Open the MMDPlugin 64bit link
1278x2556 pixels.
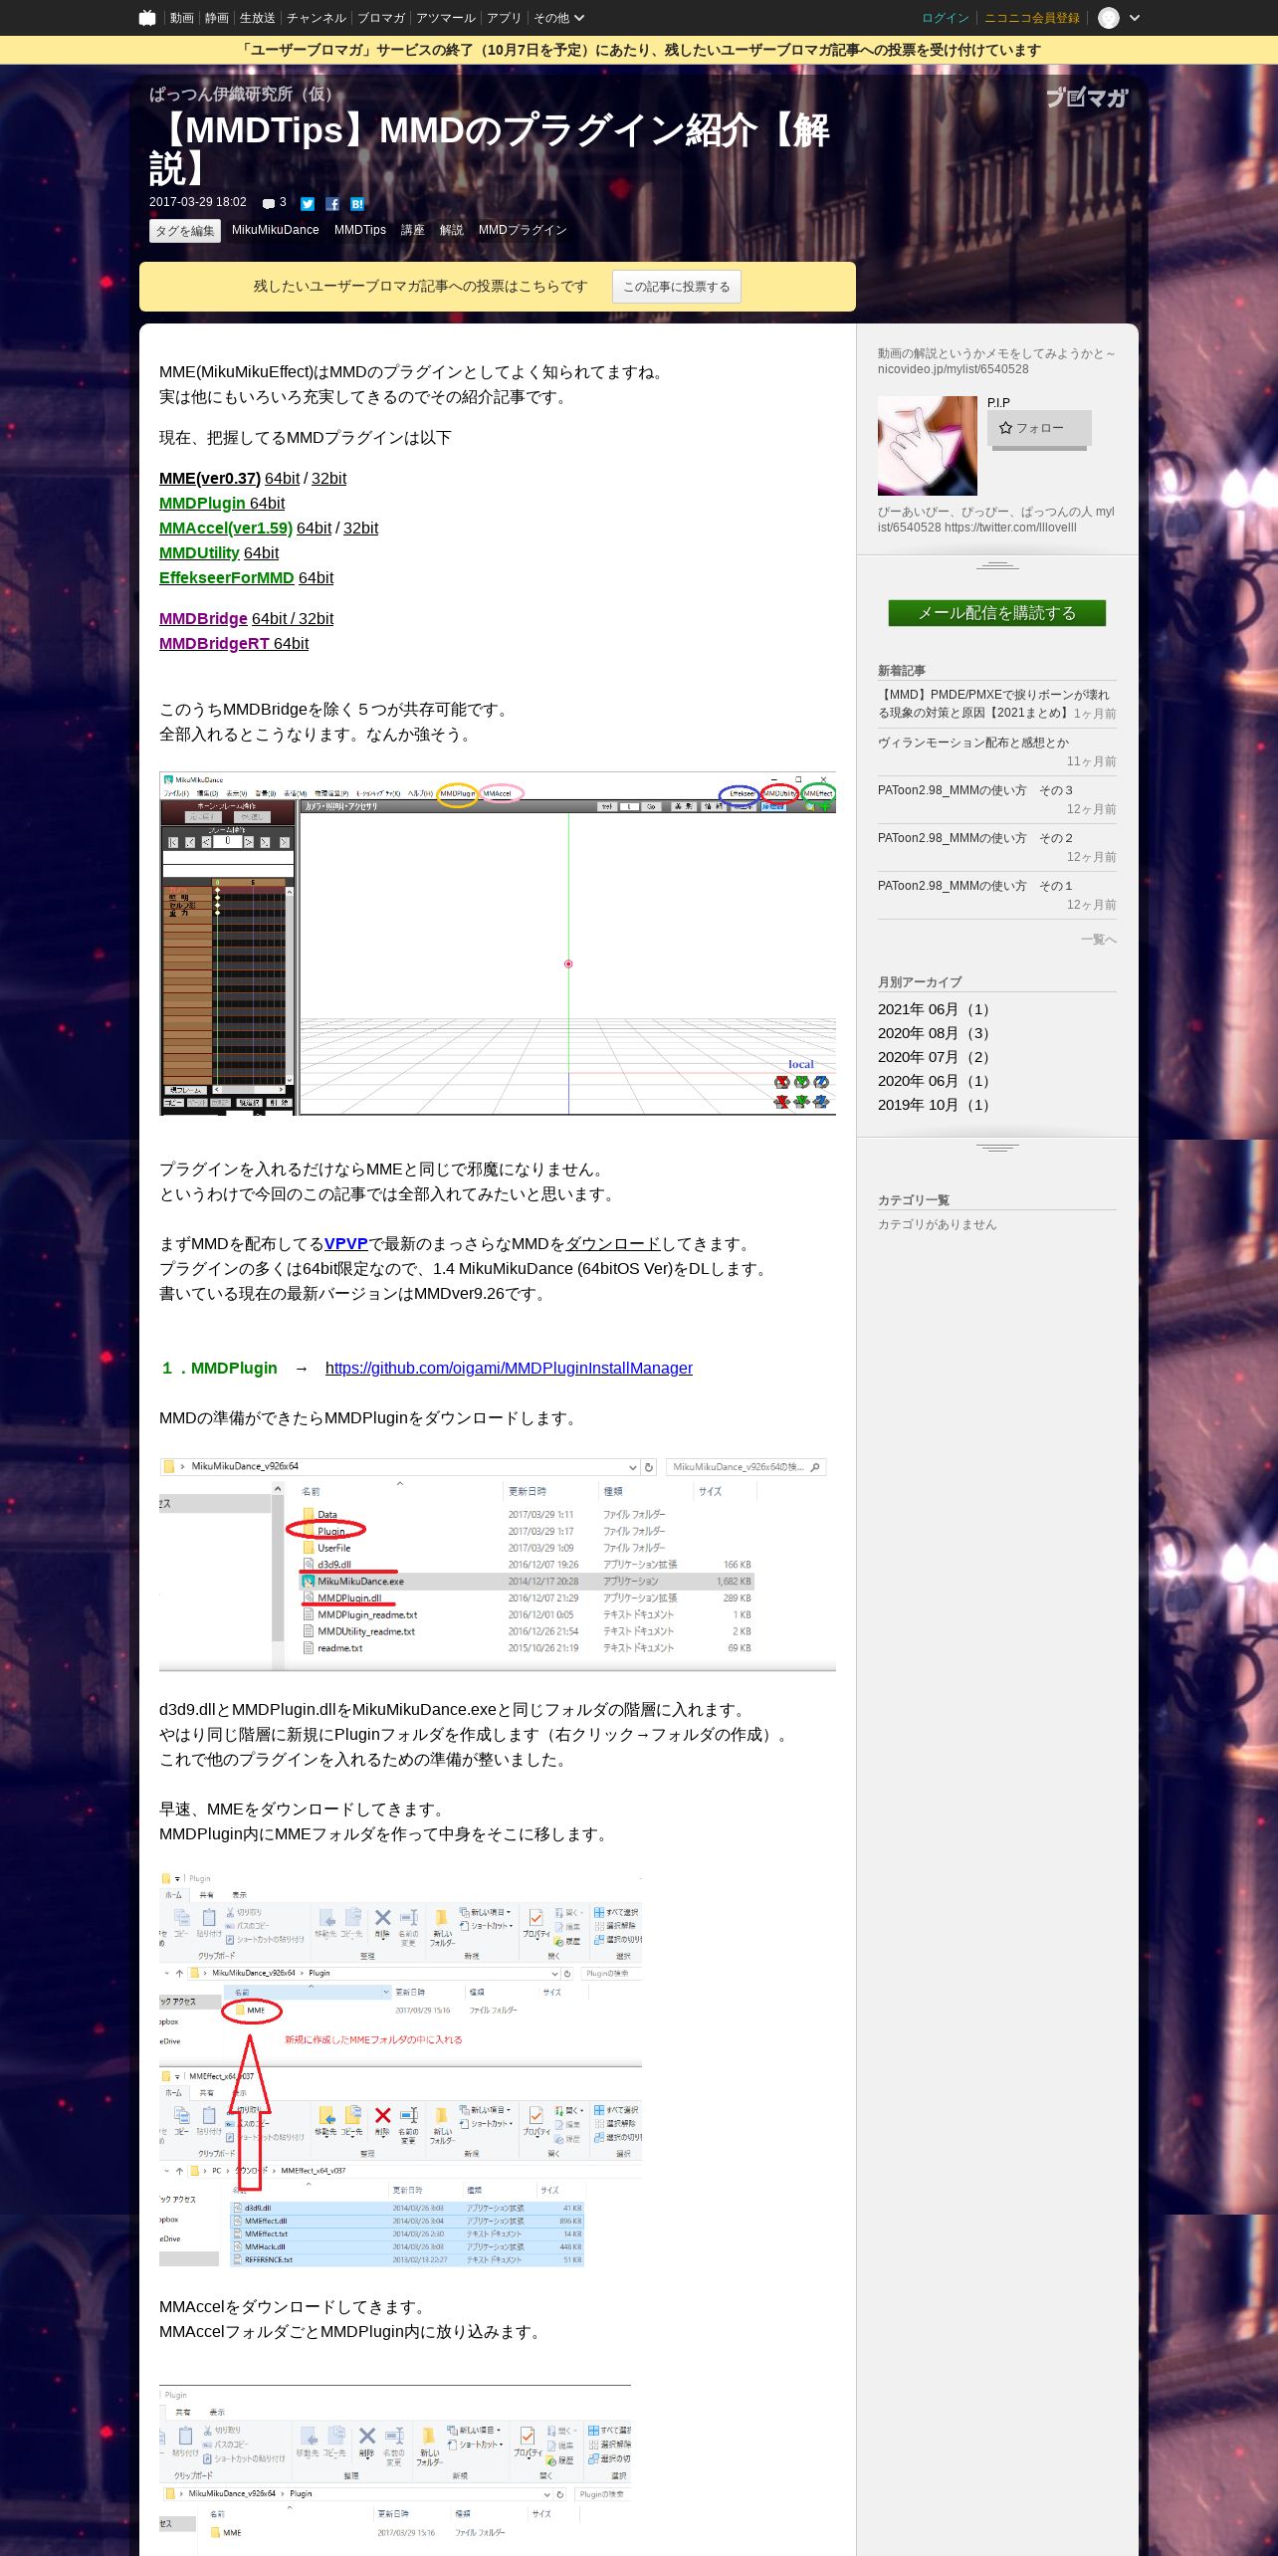[222, 503]
